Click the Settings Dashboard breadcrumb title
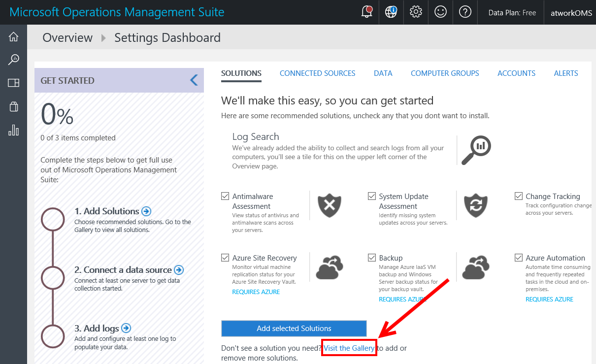 coord(167,37)
